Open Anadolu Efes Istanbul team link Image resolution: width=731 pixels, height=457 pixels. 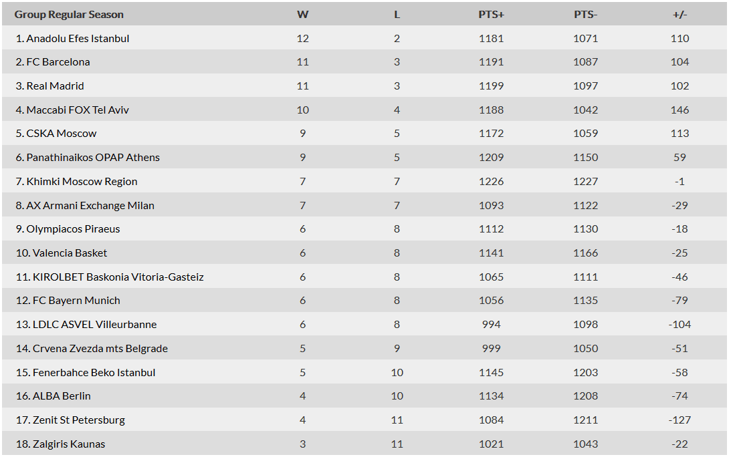(x=72, y=39)
